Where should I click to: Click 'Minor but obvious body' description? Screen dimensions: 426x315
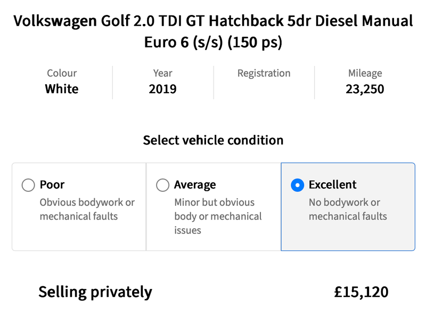218,216
